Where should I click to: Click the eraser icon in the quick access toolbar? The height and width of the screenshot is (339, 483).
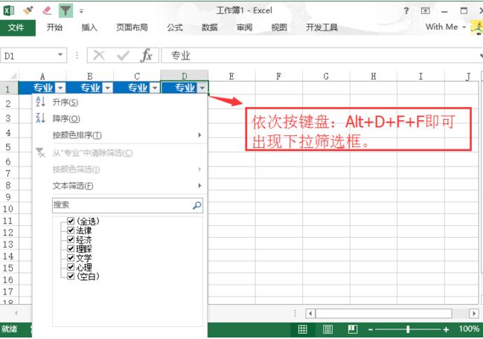[x=47, y=10]
